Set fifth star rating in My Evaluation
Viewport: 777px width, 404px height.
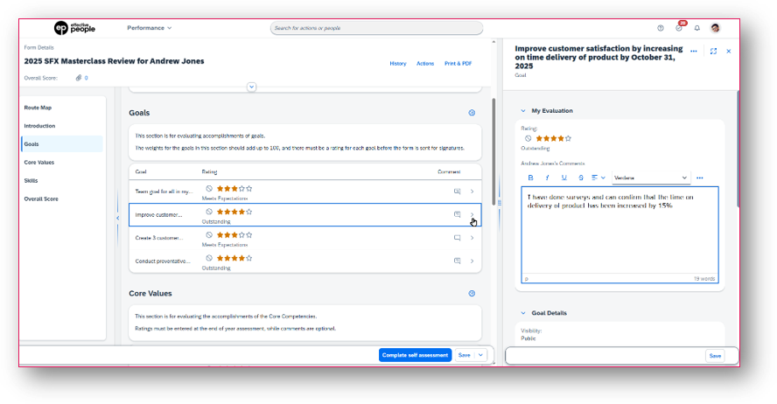(569, 139)
